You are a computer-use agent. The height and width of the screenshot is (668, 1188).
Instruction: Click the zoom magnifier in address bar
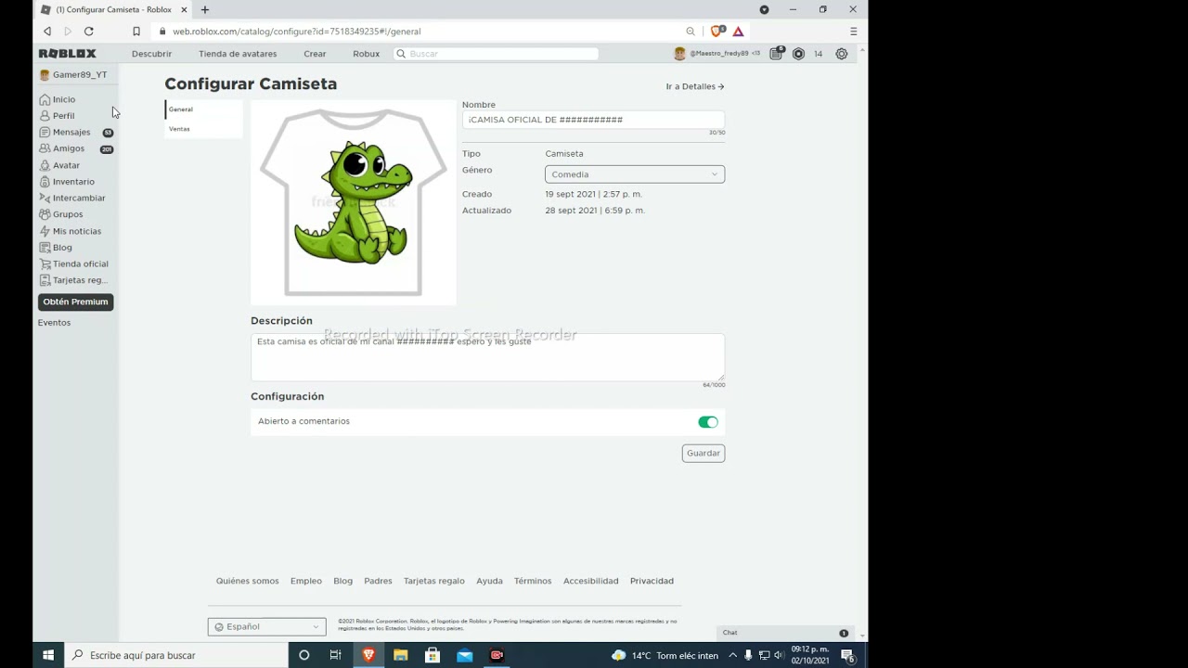click(691, 31)
